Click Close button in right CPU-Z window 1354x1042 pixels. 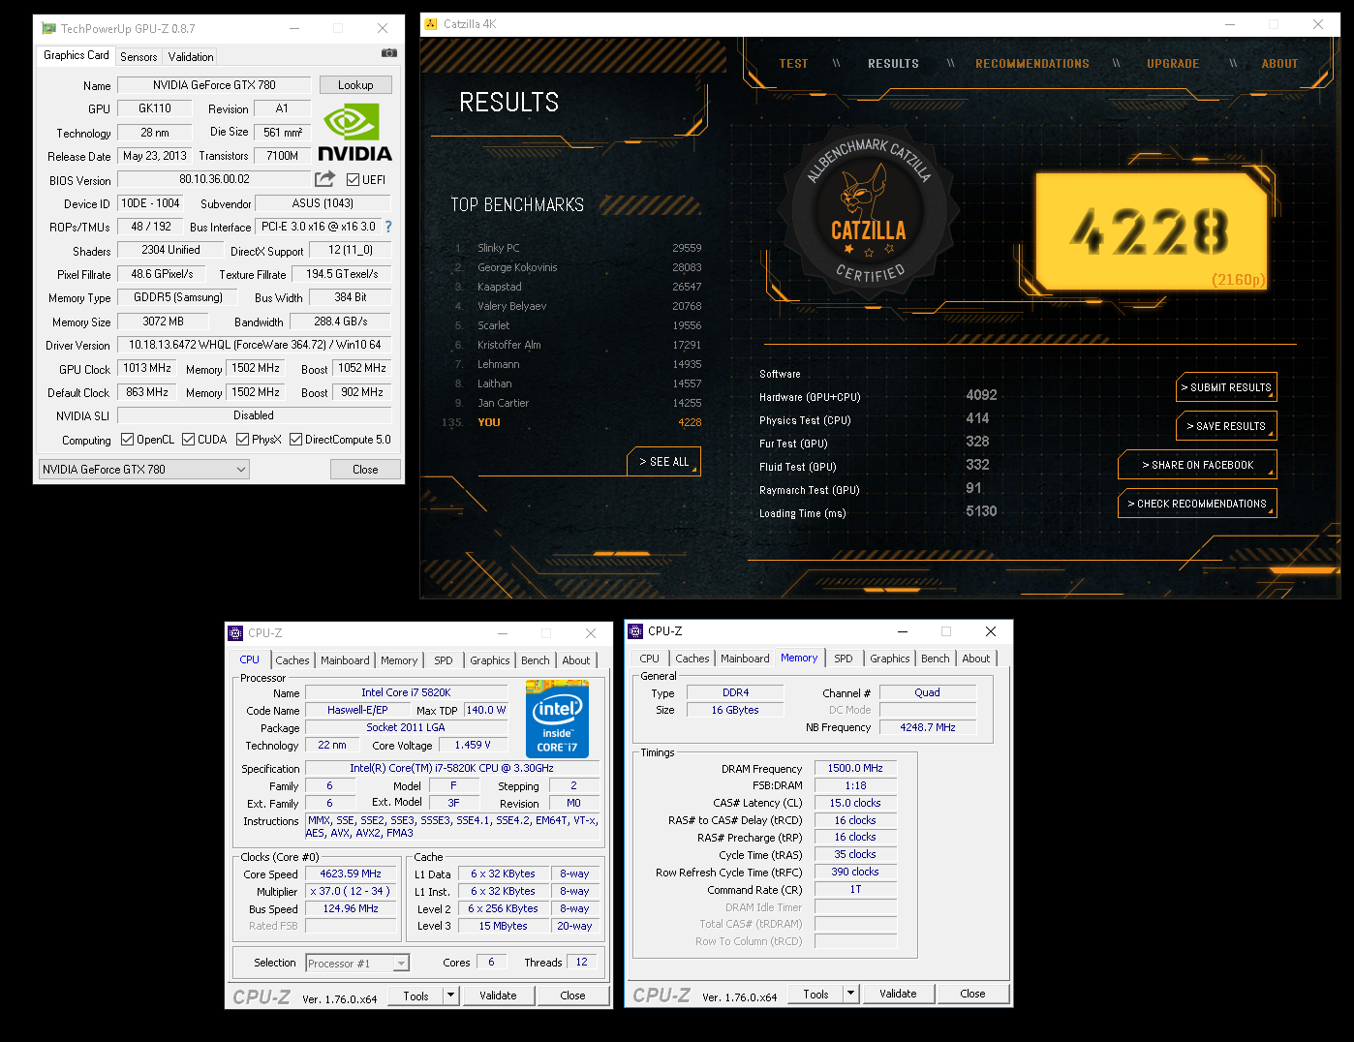pos(972,994)
